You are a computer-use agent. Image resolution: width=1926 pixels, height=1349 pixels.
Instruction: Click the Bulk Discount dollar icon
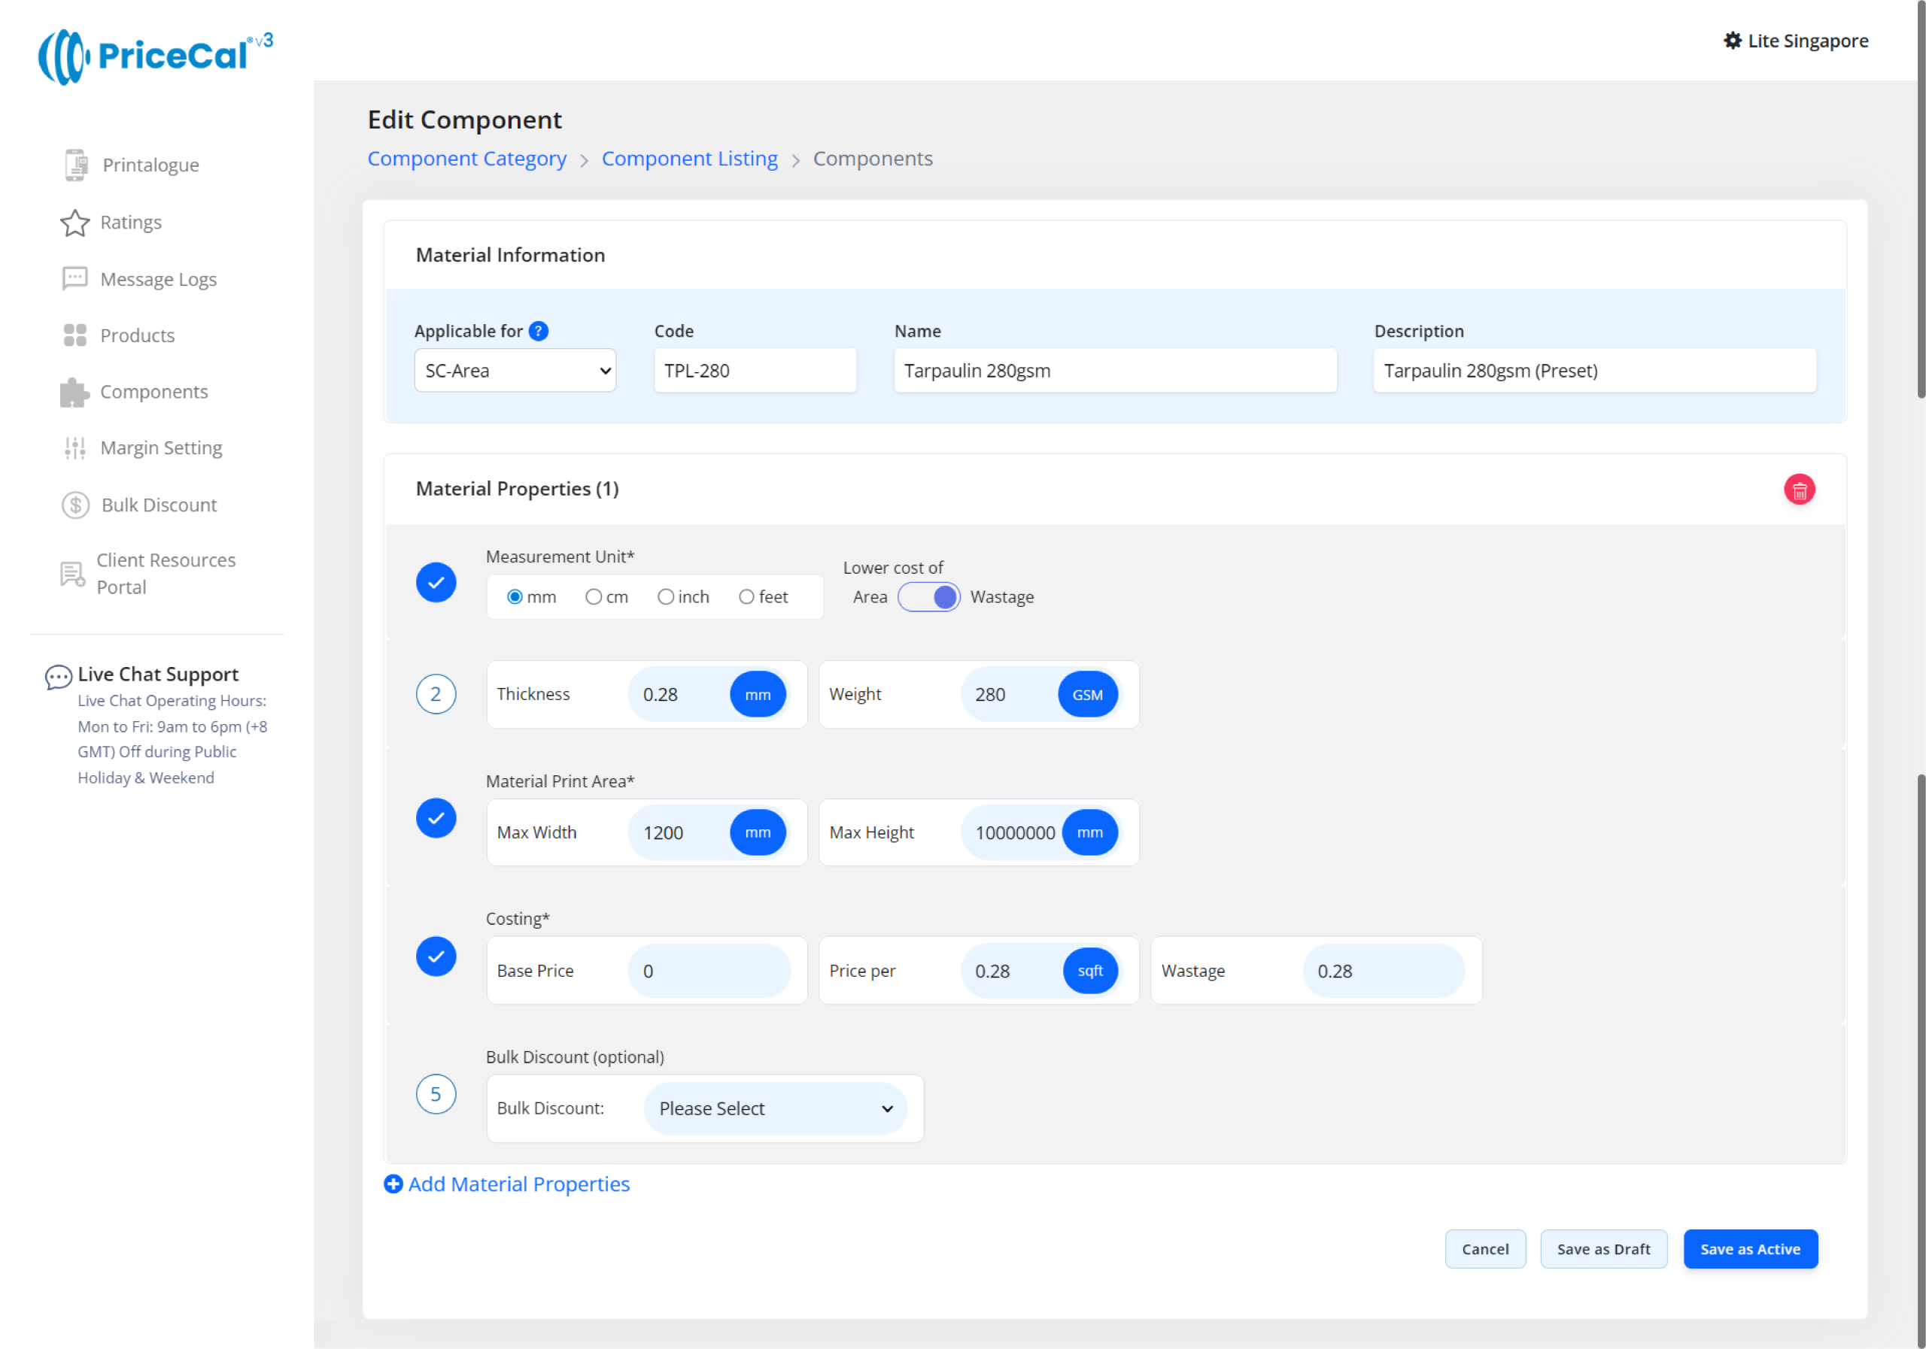(x=75, y=505)
